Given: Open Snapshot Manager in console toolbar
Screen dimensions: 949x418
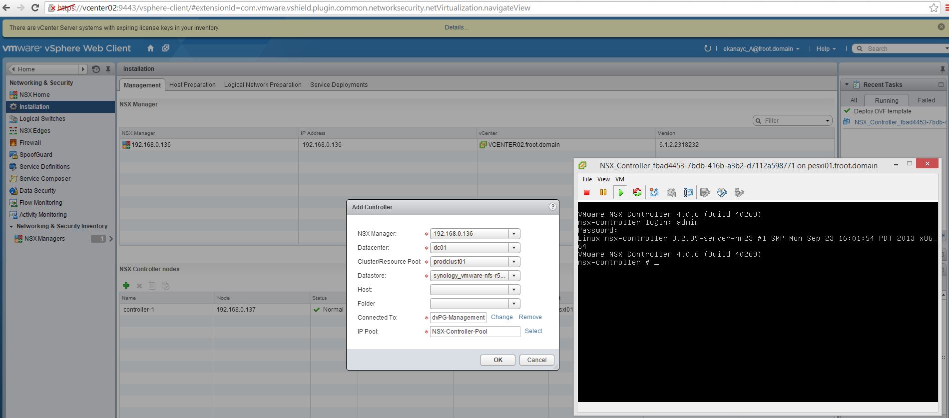Looking at the screenshot, I should [x=688, y=192].
